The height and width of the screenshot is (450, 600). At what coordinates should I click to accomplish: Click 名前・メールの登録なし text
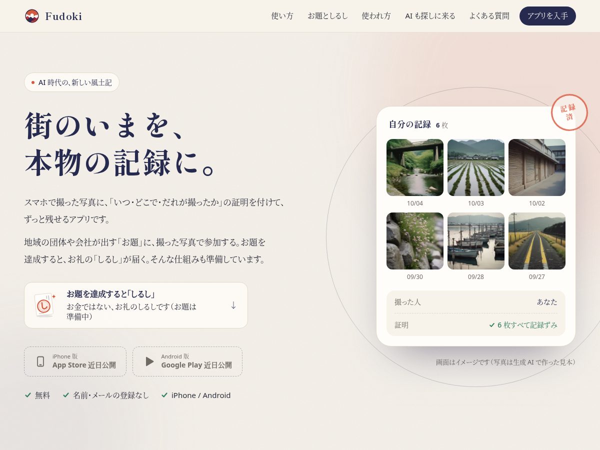click(x=111, y=395)
